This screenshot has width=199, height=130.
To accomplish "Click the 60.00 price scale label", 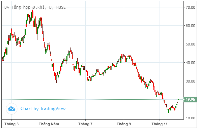I will [x=190, y=26].
